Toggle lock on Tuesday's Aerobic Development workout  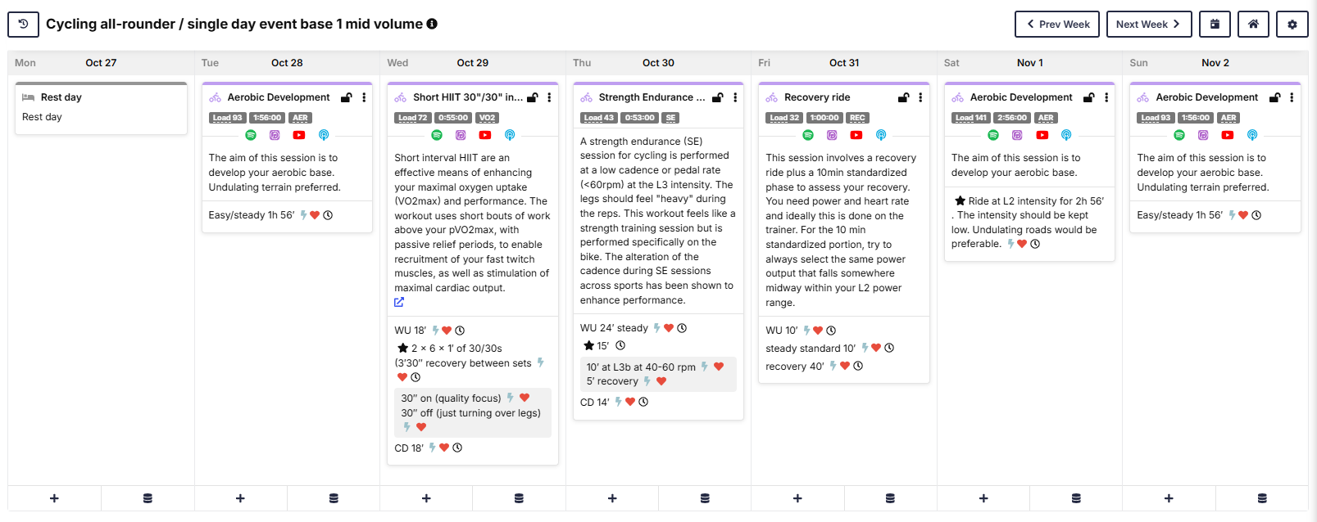point(347,97)
